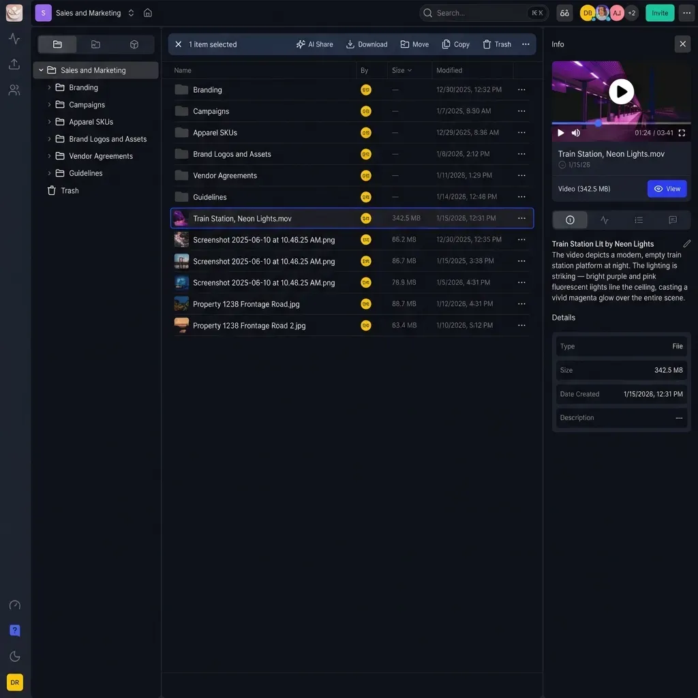
Task: Click the View button for the video file
Action: (x=667, y=189)
